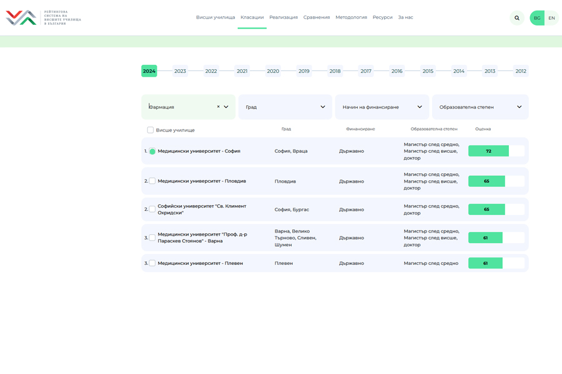Open Медицински университет - Плевен link
This screenshot has height=374, width=562.
pos(200,263)
